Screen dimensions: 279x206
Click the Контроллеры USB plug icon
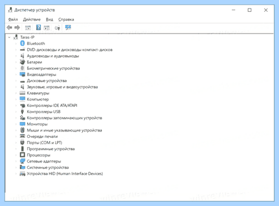click(22, 111)
